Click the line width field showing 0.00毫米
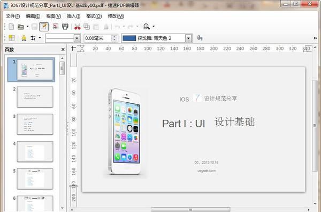The height and width of the screenshot is (212, 321). pyautogui.click(x=98, y=38)
